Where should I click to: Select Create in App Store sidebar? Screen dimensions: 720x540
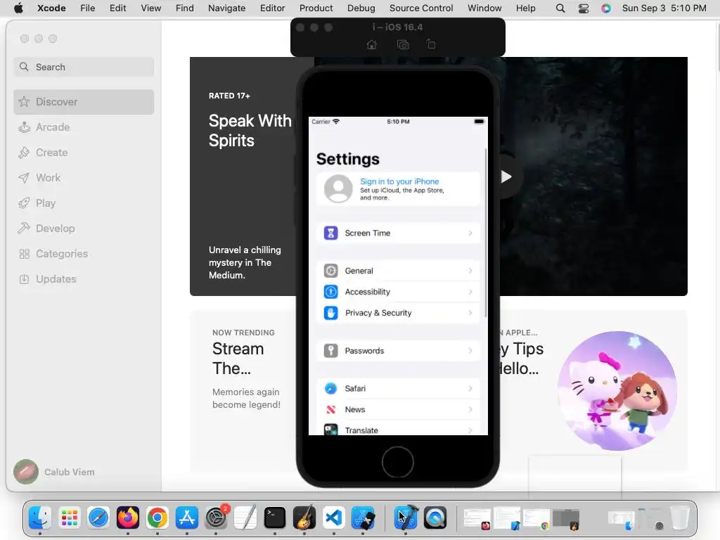tap(84, 153)
